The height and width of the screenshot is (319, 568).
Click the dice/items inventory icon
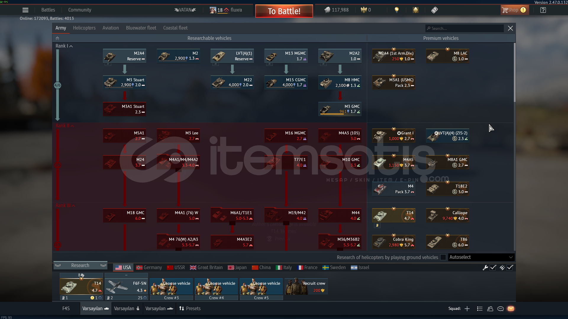pos(434,10)
